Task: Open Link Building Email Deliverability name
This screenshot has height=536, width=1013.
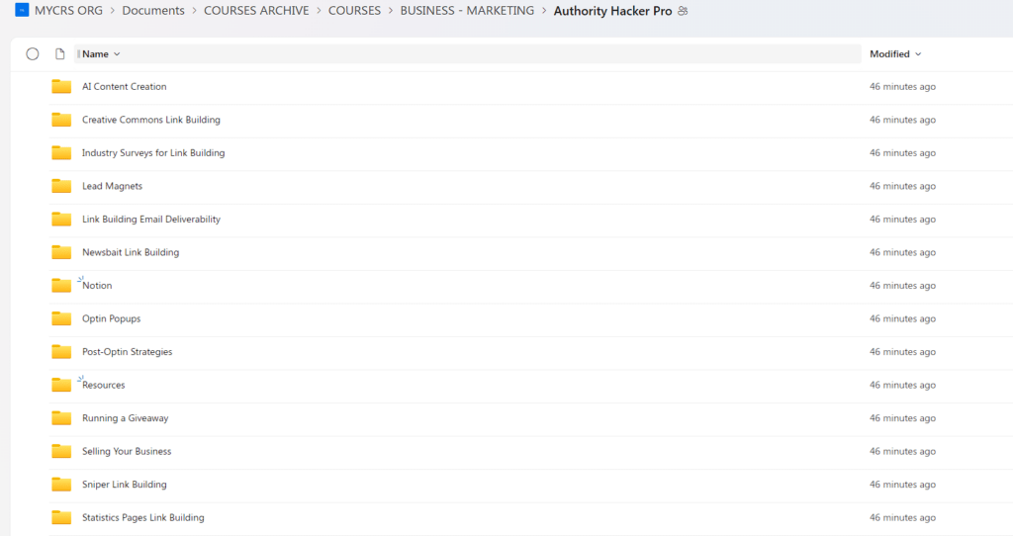Action: (151, 219)
